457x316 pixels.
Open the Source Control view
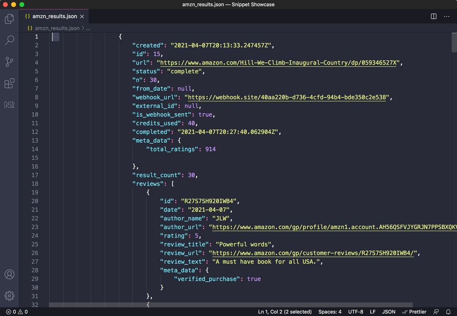click(9, 62)
